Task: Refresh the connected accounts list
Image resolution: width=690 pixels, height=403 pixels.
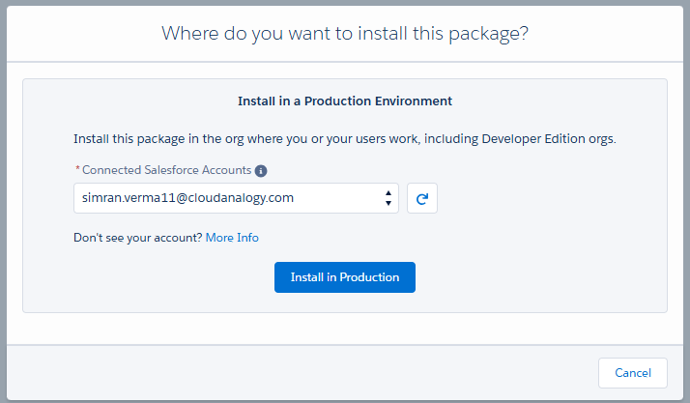Action: tap(422, 198)
